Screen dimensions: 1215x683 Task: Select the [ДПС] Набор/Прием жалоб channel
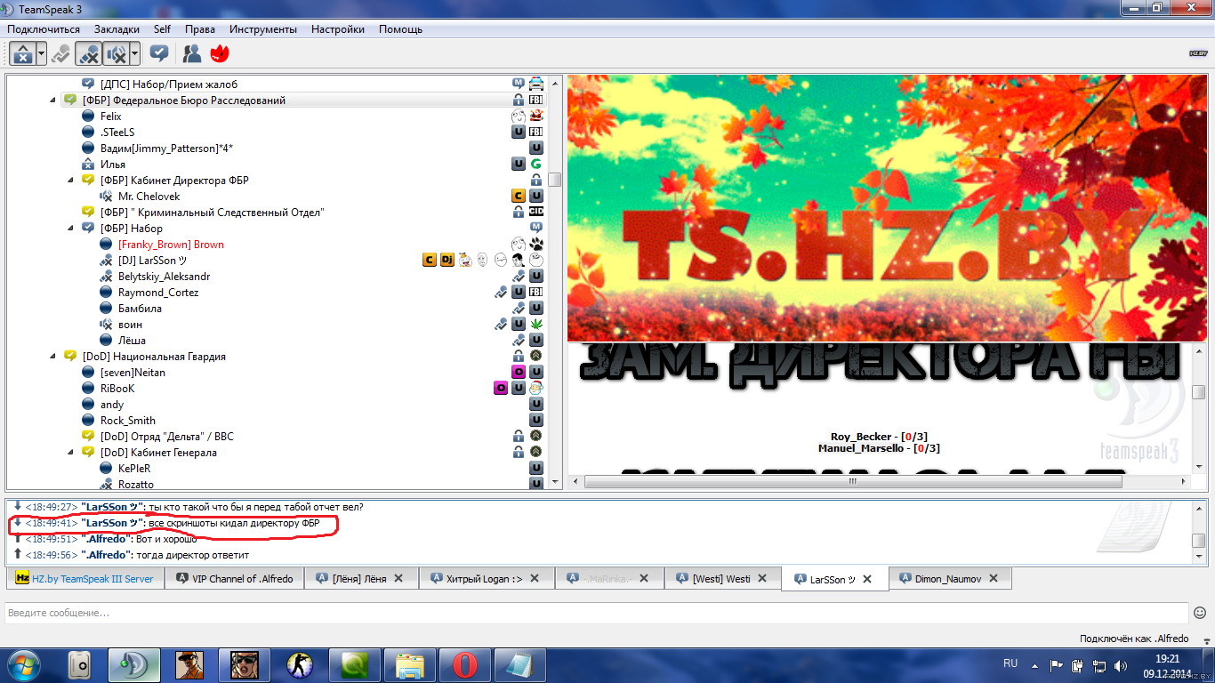coord(169,84)
